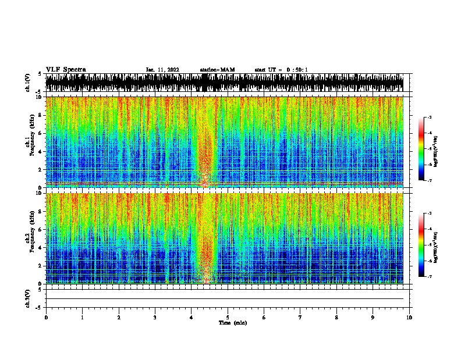Select the date text "Jan. 11, 2022"

(x=162, y=70)
